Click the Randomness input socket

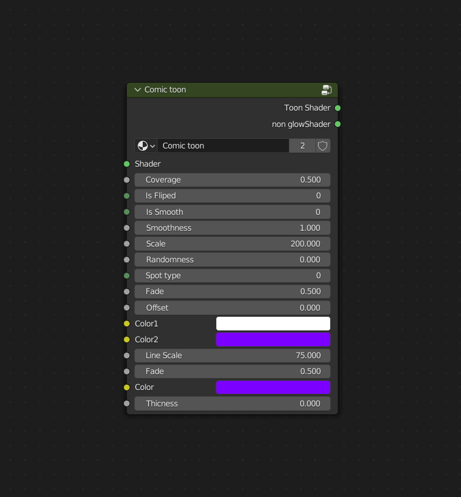(x=127, y=260)
